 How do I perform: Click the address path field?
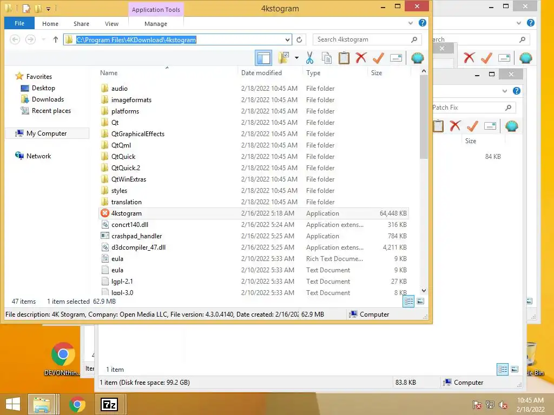(177, 39)
